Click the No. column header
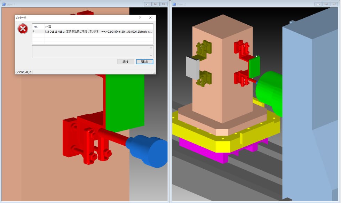This screenshot has height=203, width=341. click(x=35, y=26)
